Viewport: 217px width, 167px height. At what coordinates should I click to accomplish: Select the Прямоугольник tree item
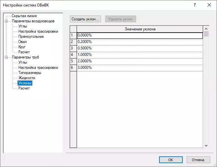31,37
